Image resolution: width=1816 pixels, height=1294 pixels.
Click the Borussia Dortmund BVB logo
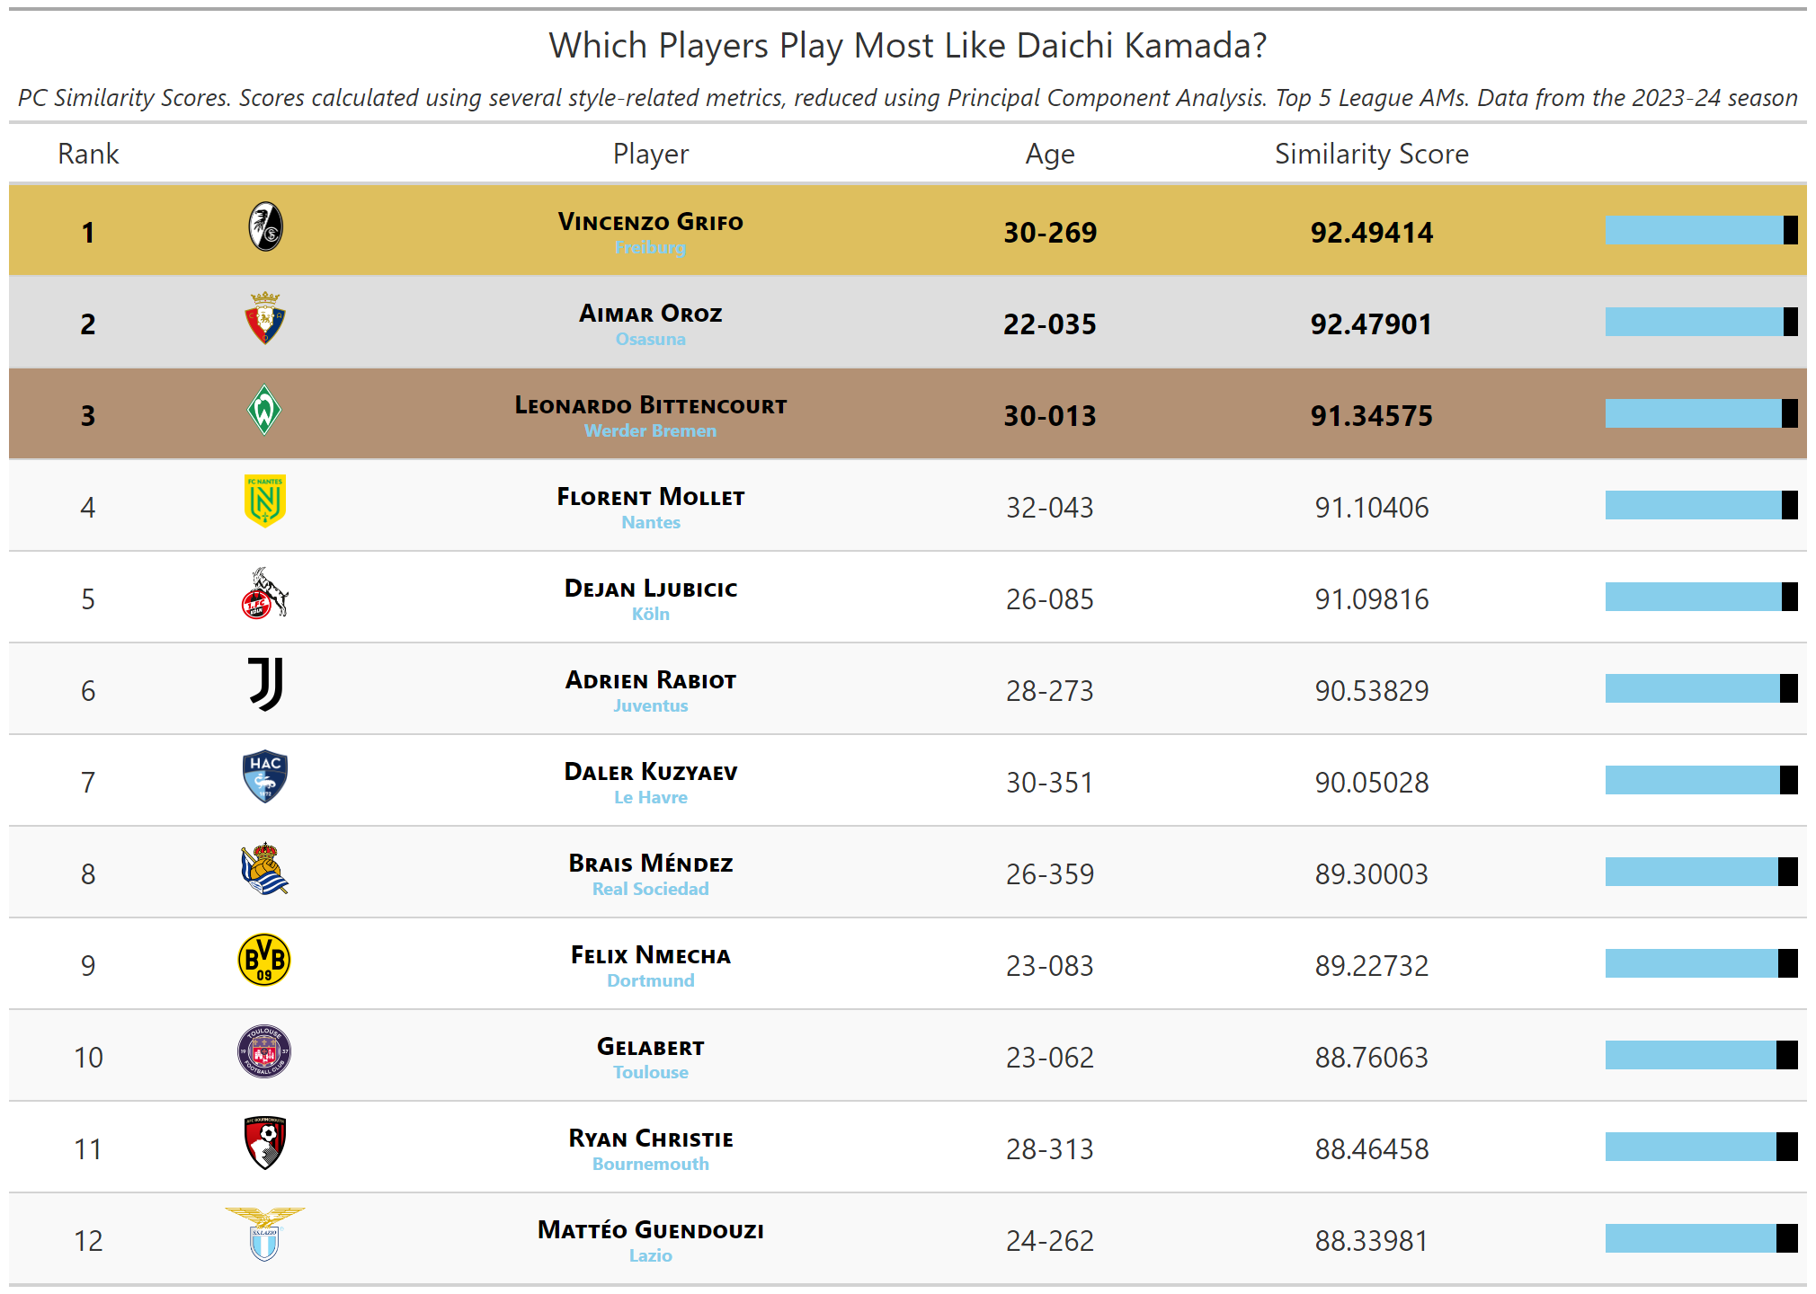pos(264,960)
